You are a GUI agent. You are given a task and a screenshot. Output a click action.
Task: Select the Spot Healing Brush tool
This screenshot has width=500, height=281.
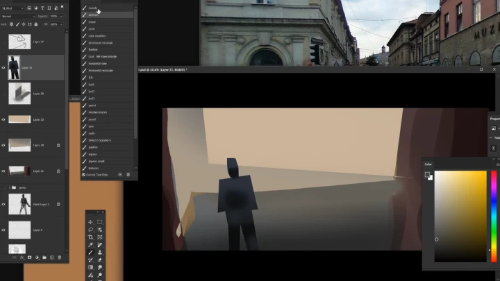pos(100,245)
